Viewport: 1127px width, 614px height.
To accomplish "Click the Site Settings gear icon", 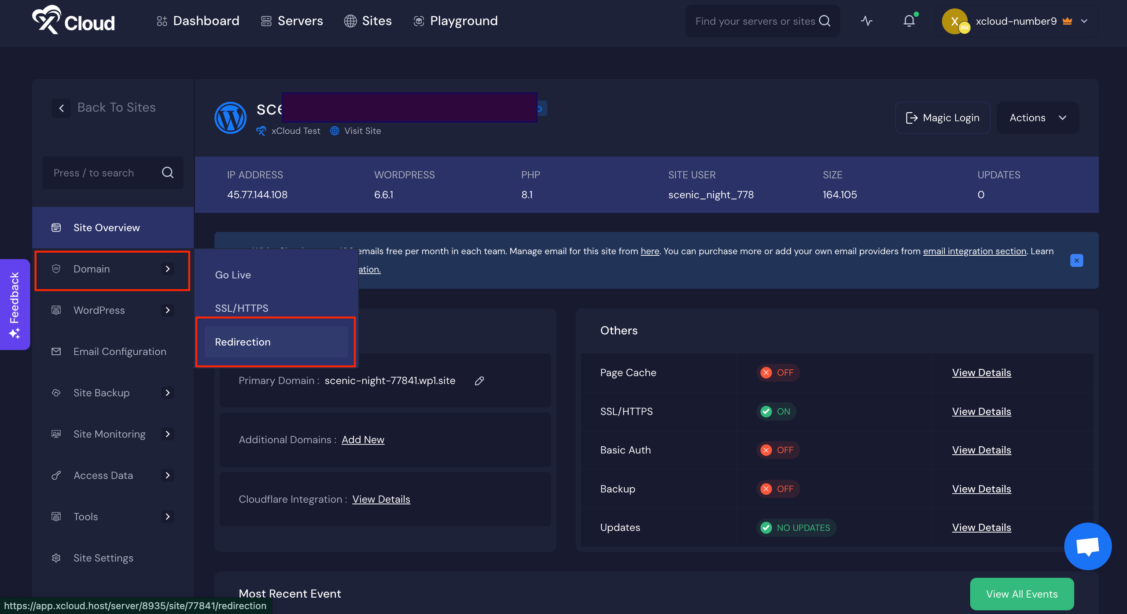I will [56, 558].
